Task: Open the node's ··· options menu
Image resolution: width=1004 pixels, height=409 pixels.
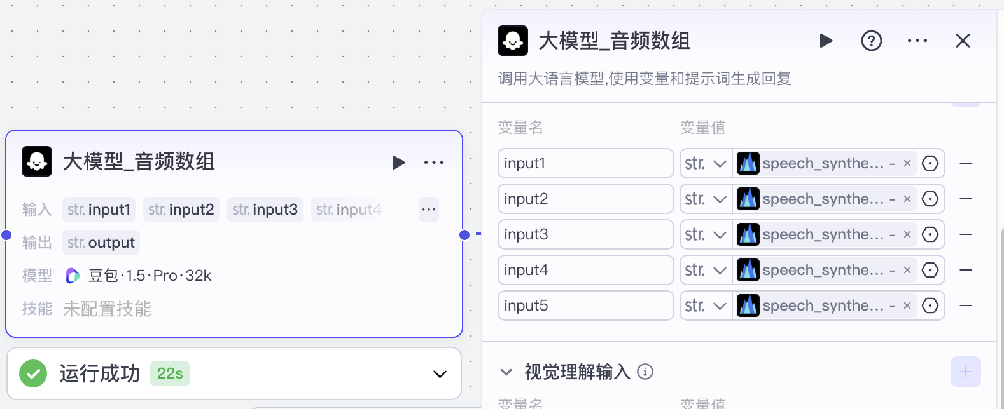Action: coord(434,162)
